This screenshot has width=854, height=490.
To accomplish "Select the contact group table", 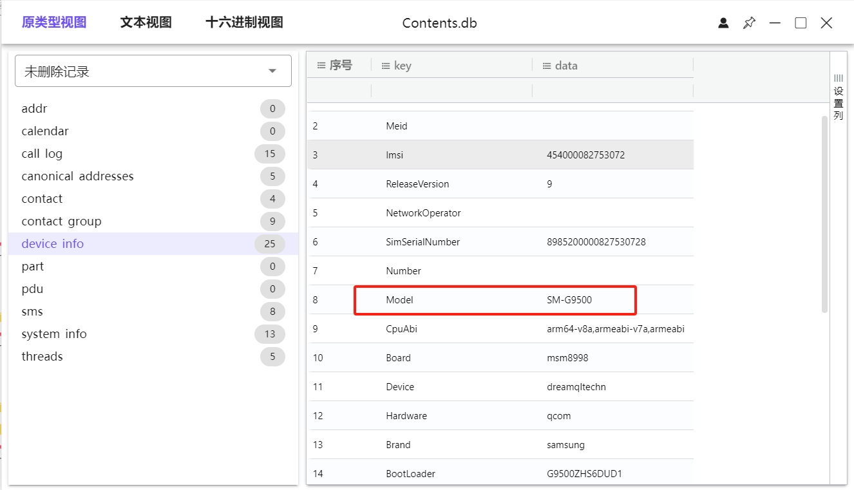I will (x=61, y=221).
